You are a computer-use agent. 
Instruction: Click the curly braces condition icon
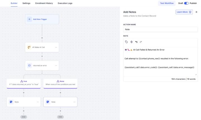pos(29,65)
